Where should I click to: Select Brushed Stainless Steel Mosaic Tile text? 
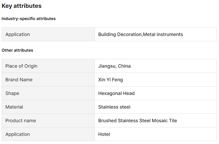(x=137, y=120)
